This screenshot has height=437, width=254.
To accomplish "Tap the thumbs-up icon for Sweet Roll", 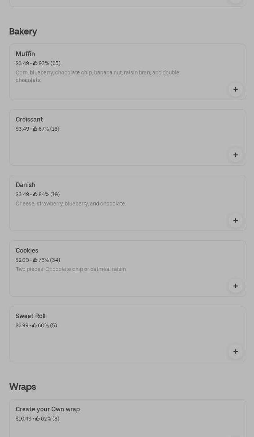I will (34, 325).
